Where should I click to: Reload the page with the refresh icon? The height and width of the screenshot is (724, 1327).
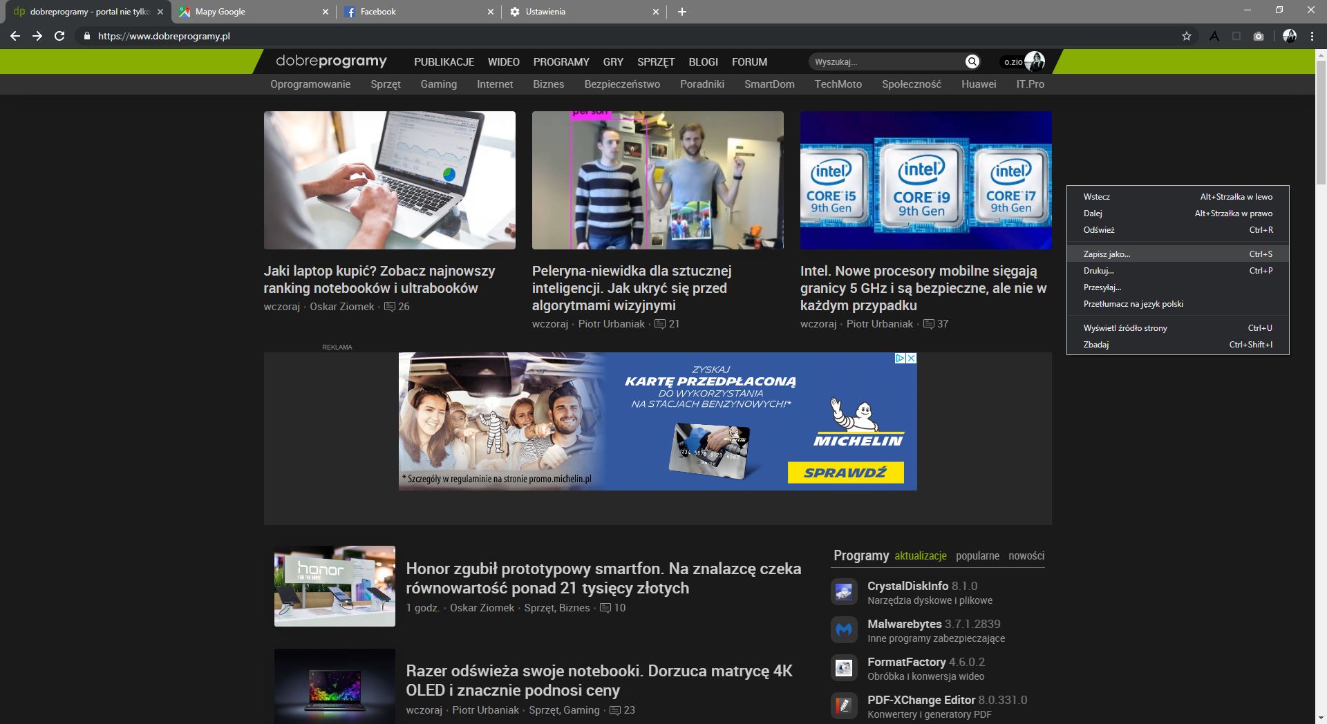pos(60,36)
